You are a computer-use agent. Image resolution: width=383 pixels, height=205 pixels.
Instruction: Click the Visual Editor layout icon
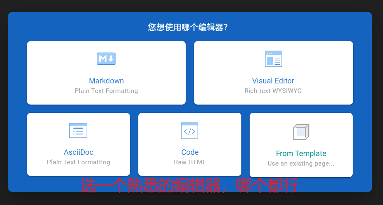(273, 59)
